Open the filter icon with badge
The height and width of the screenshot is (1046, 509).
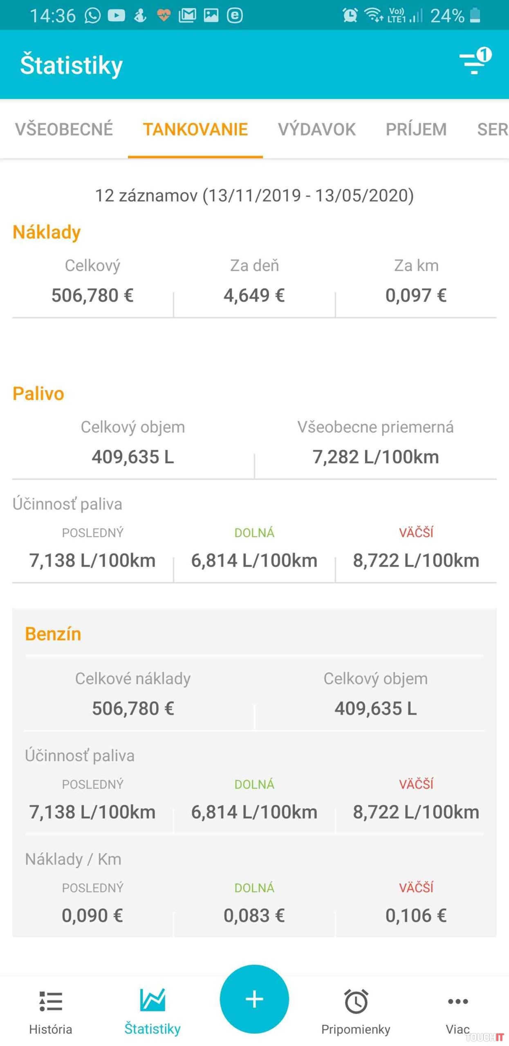[x=474, y=62]
